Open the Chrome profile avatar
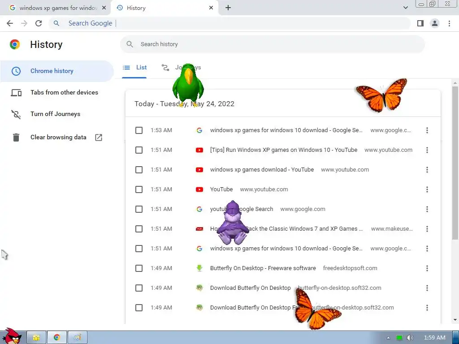Viewport: 459px width, 344px height. (435, 23)
